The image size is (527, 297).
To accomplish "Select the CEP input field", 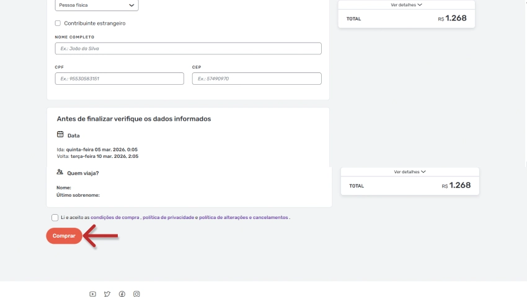I will [x=257, y=79].
